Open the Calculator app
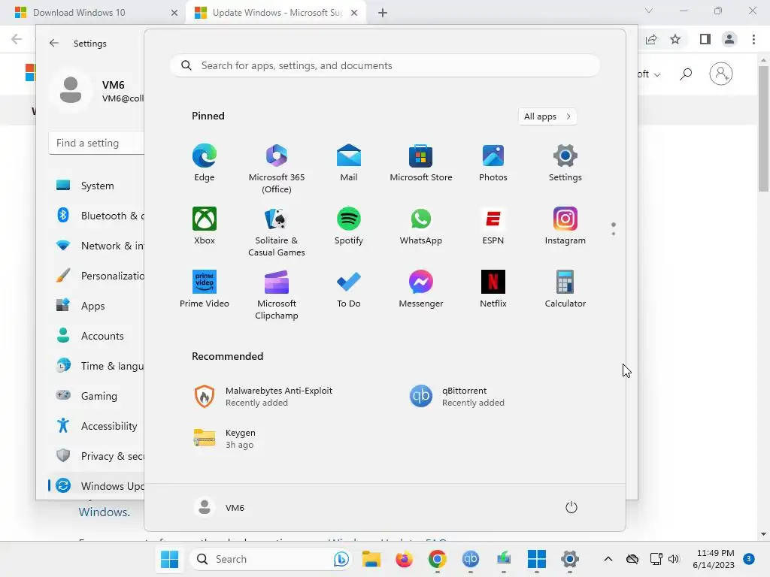 pyautogui.click(x=565, y=289)
